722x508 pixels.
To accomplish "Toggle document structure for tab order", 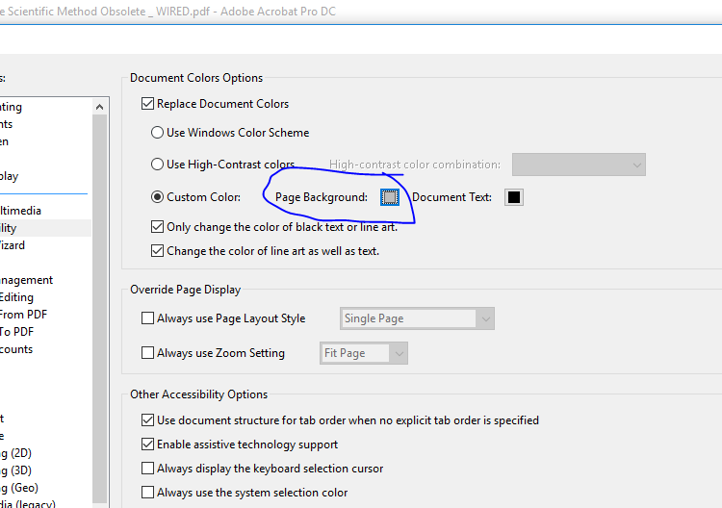I will coord(148,420).
